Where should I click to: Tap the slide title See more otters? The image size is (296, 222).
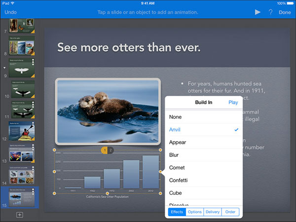coord(129,47)
